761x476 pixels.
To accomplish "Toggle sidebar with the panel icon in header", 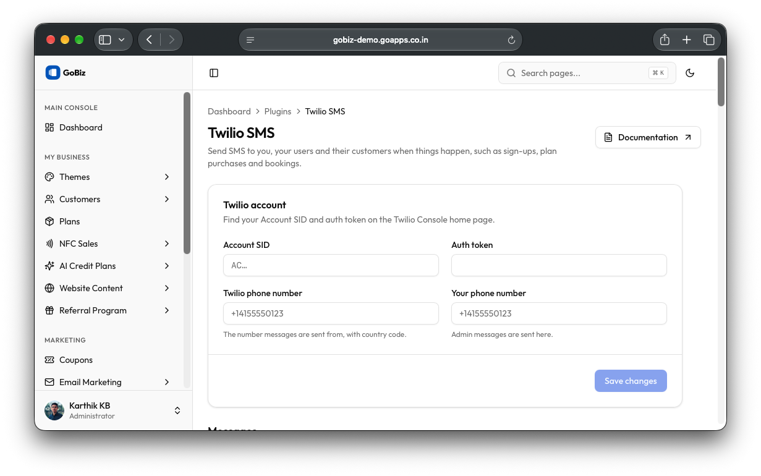I will point(214,73).
